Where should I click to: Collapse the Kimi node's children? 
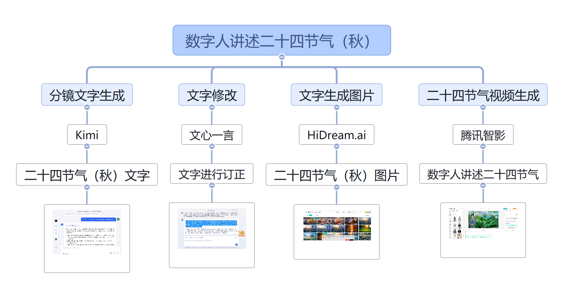[x=87, y=146]
